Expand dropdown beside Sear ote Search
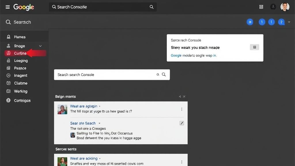This screenshot has height=166, width=295. tap(99, 123)
